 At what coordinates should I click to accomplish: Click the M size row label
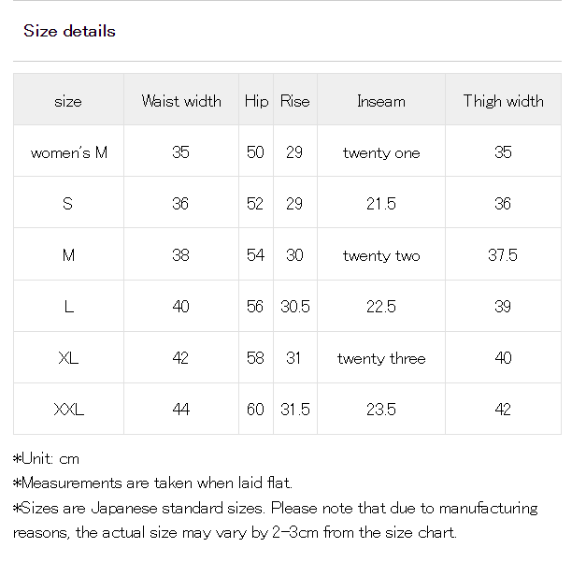coord(68,255)
